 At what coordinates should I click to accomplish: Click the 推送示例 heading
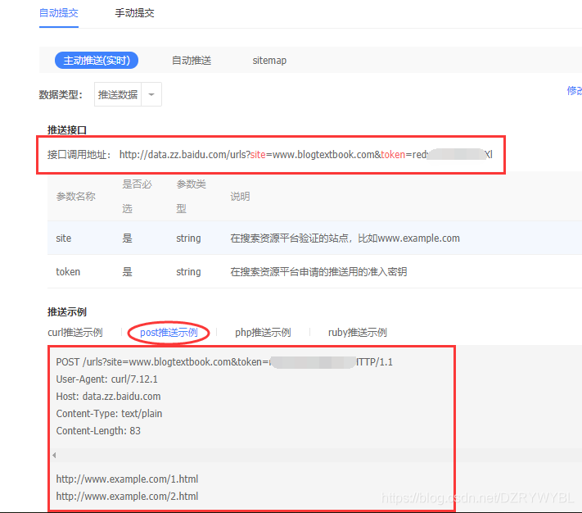tap(67, 312)
